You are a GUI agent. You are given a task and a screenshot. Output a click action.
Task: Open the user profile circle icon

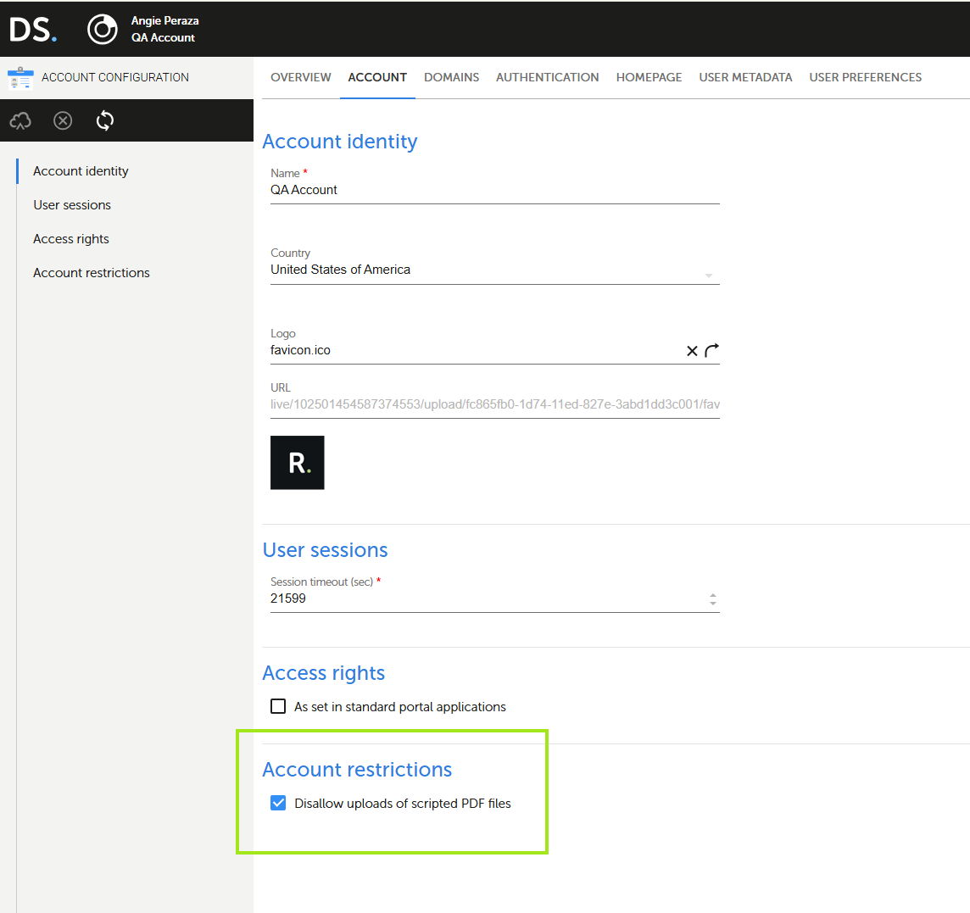pyautogui.click(x=102, y=29)
